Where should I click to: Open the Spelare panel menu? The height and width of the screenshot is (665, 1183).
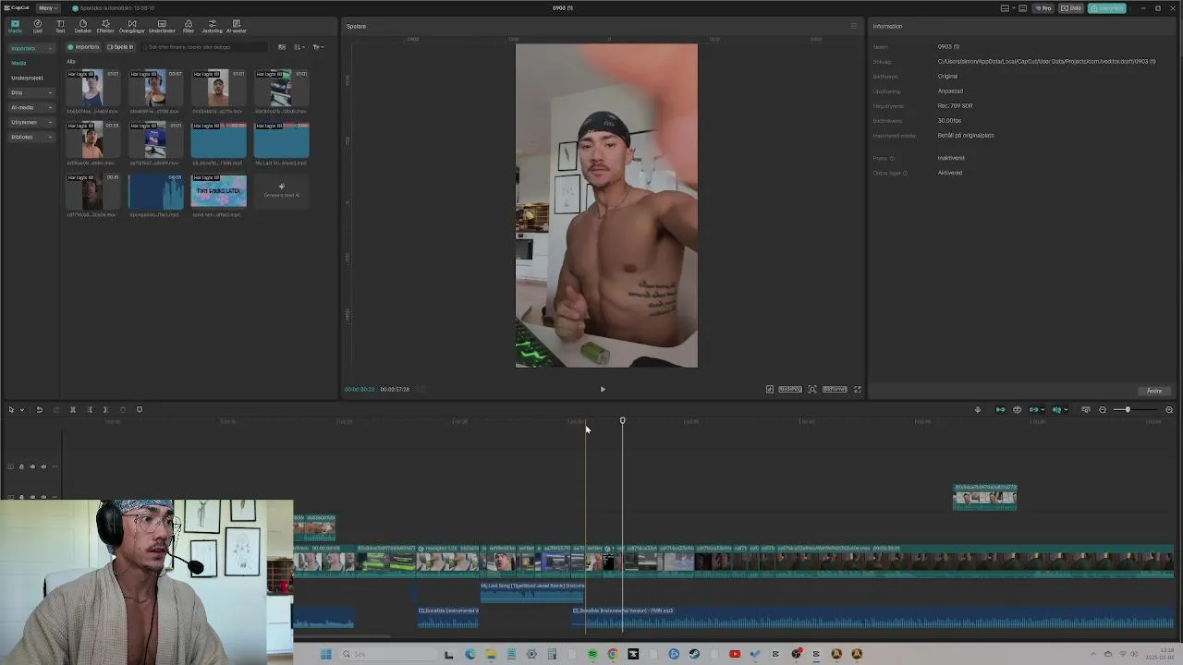pyautogui.click(x=853, y=26)
